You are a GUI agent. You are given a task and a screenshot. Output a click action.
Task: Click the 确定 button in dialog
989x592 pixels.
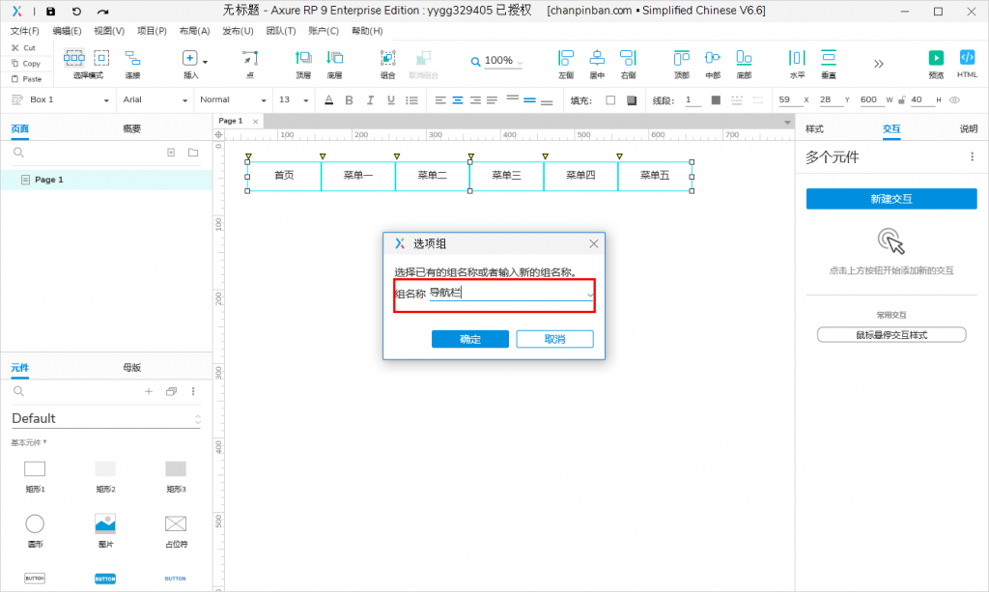coord(470,339)
